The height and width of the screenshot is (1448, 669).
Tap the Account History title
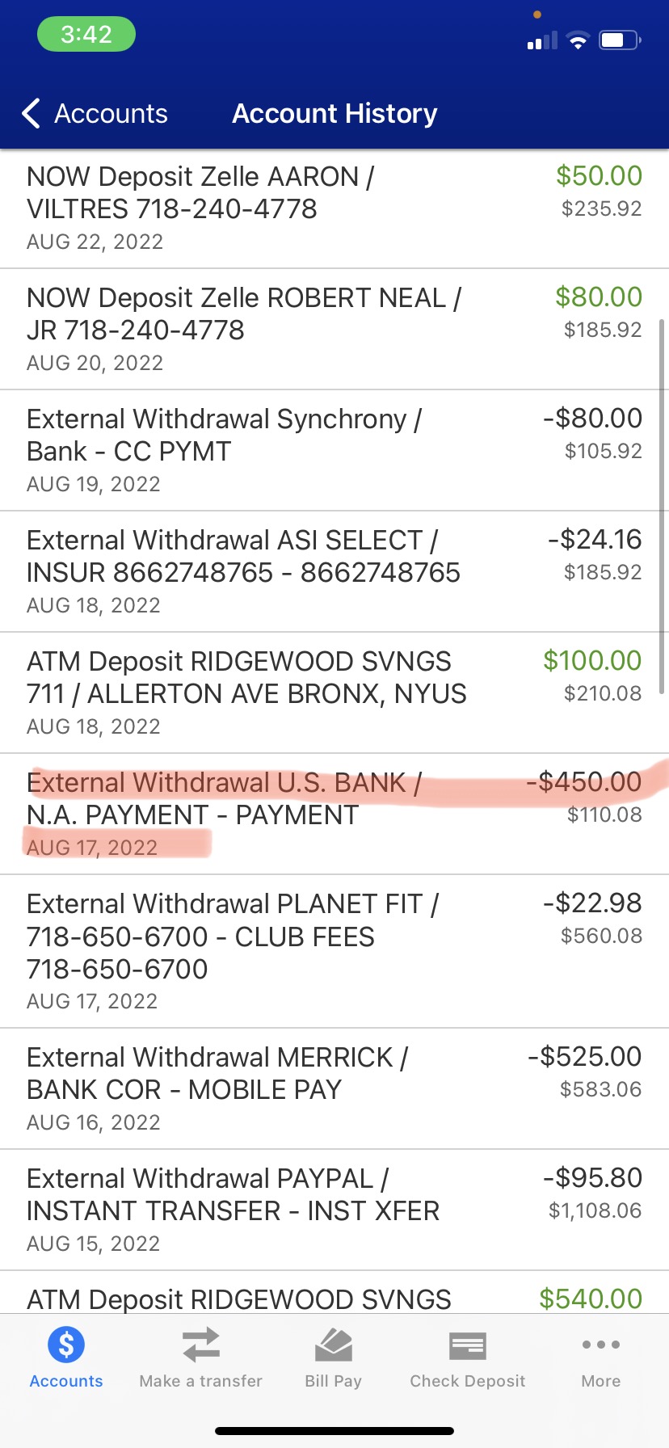[334, 114]
